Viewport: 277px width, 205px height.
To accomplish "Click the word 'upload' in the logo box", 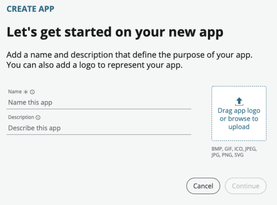I will point(239,127).
